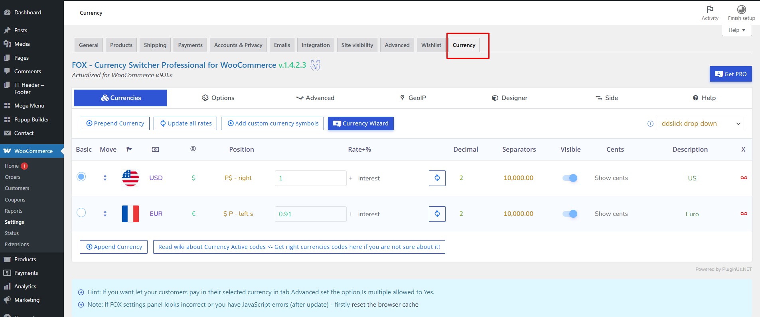Change USD decimal value 2
760x317 pixels.
[461, 178]
